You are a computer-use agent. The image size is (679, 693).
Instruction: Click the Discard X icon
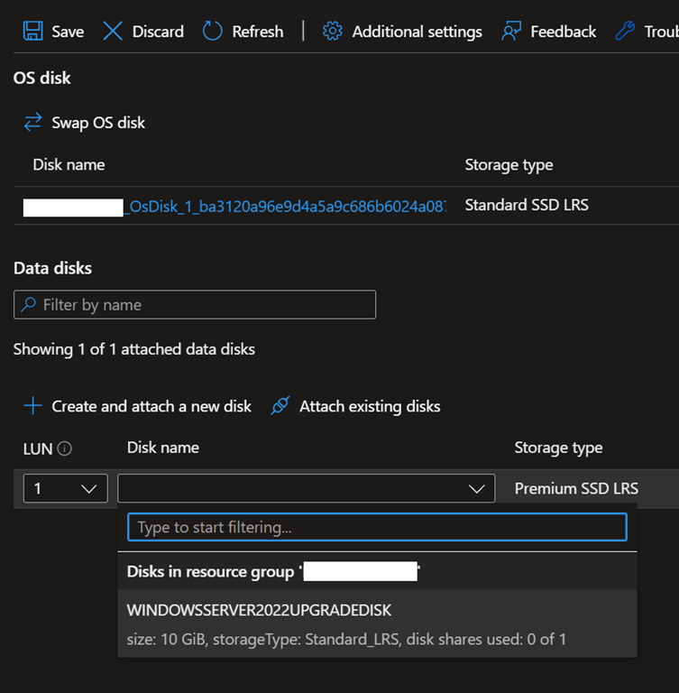pyautogui.click(x=113, y=32)
